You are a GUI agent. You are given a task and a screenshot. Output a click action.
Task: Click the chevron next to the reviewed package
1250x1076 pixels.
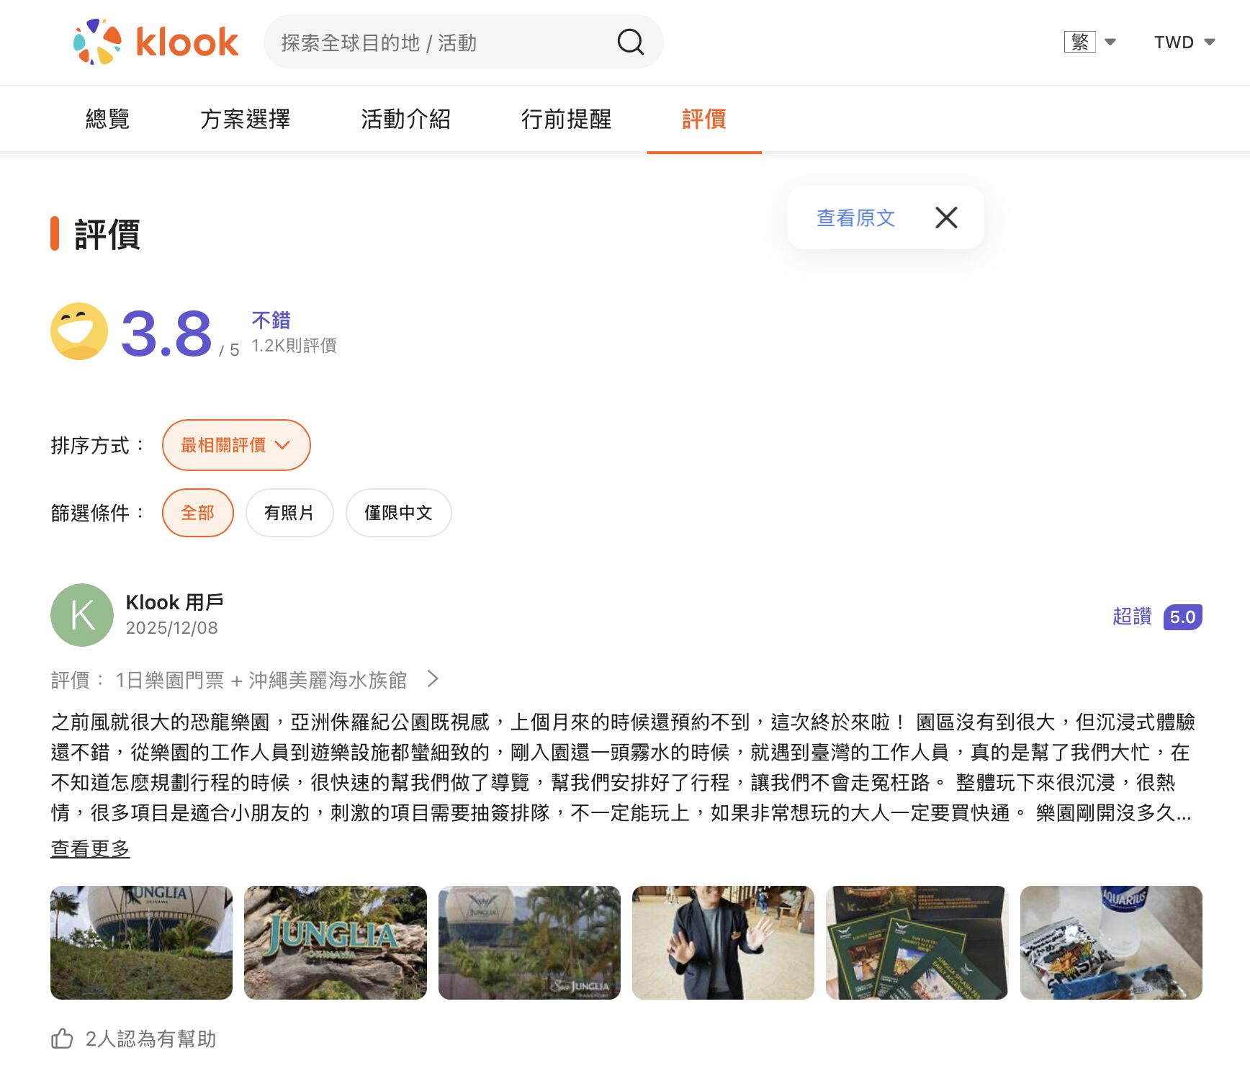[433, 678]
